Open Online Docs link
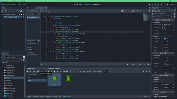 point(126,11)
